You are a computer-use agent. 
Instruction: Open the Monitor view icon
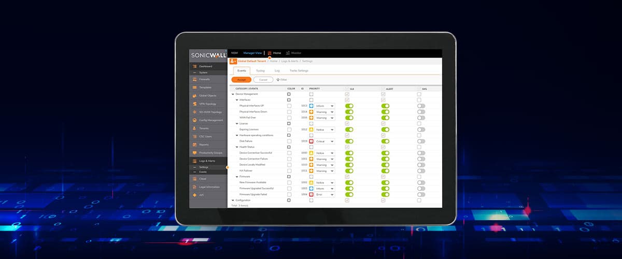288,53
